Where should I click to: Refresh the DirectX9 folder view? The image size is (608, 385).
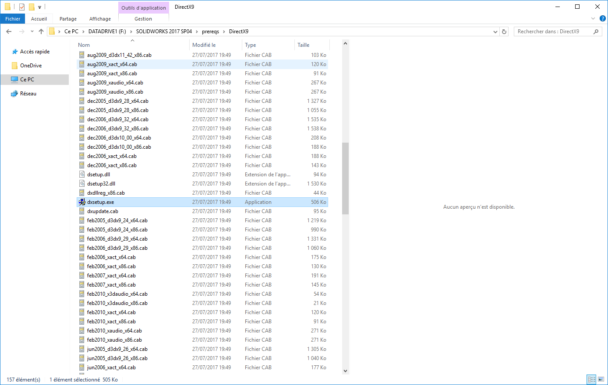[x=504, y=31]
